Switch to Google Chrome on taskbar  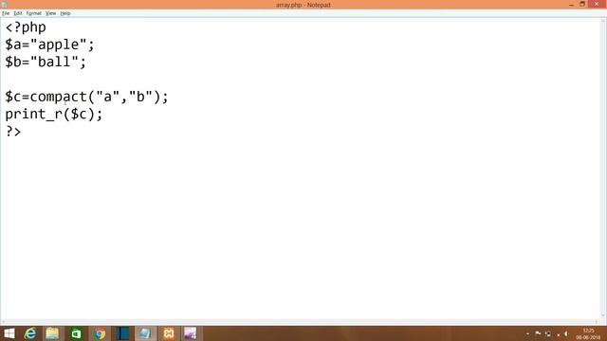coord(99,333)
